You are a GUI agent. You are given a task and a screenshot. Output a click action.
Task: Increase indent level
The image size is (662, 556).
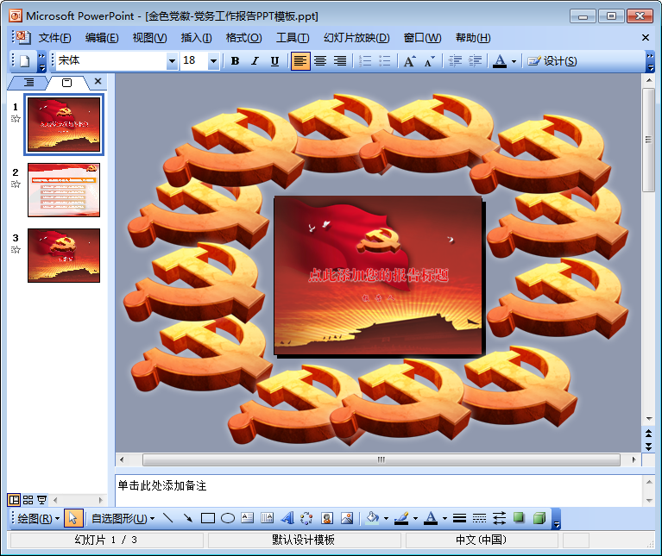(475, 61)
